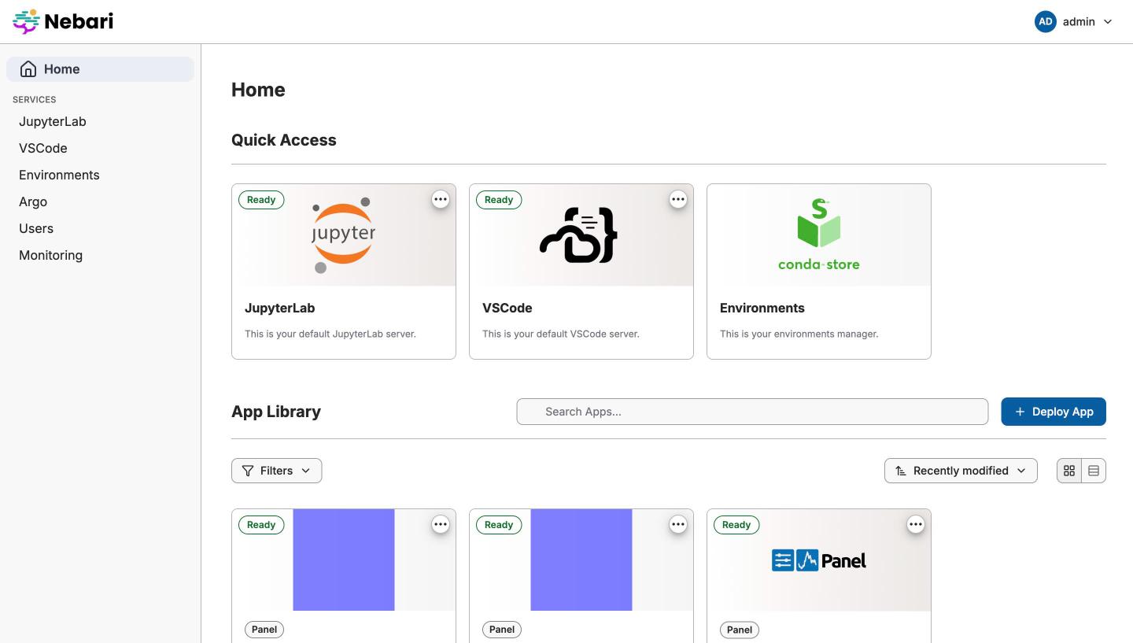Click 'This is your environments manager.' text
This screenshot has width=1133, height=643.
tap(799, 334)
